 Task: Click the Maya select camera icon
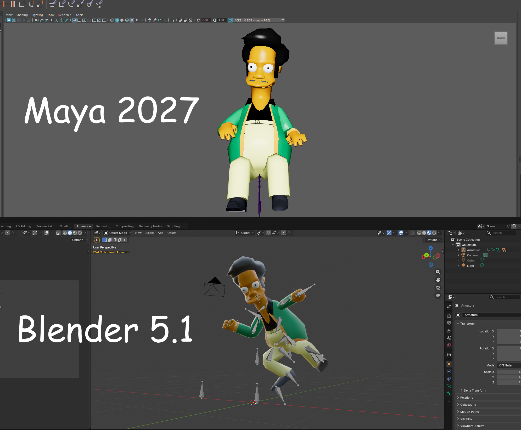pos(37,20)
